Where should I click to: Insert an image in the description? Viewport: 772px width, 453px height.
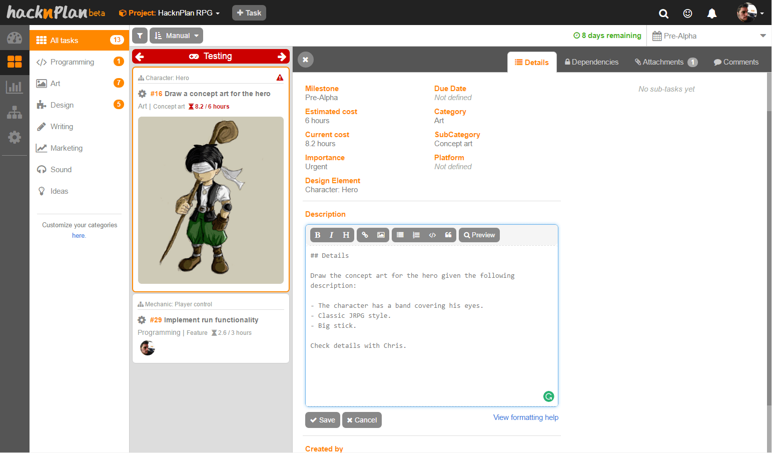coord(381,235)
